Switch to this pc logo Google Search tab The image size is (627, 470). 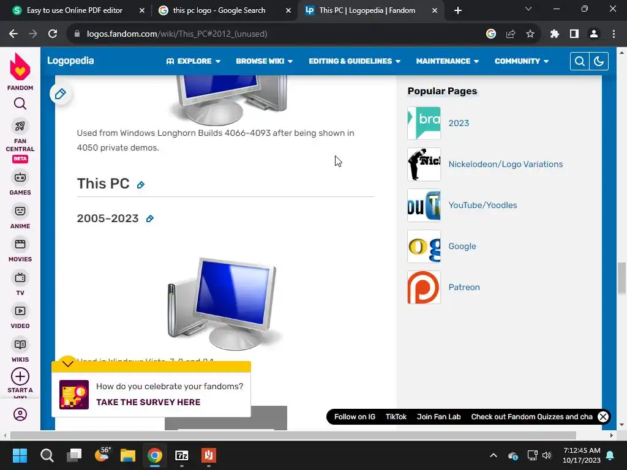pos(224,10)
